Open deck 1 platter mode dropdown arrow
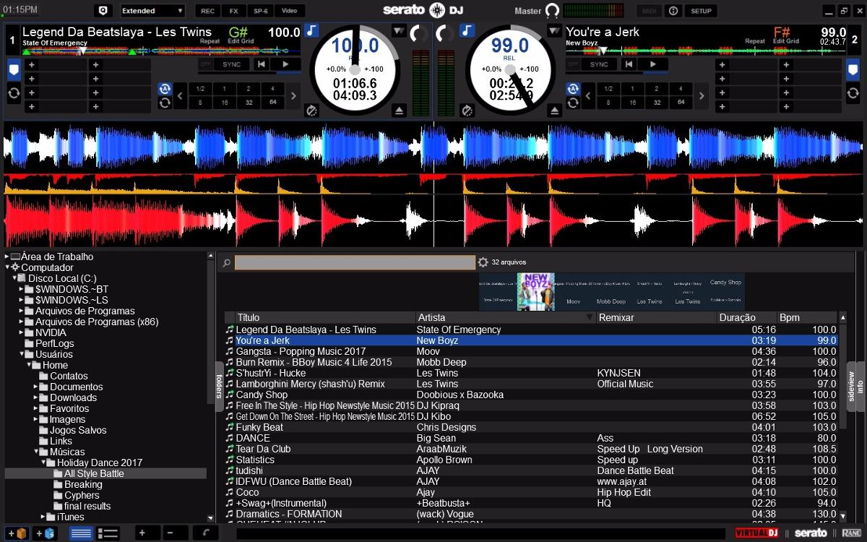The image size is (867, 542). coord(398,31)
